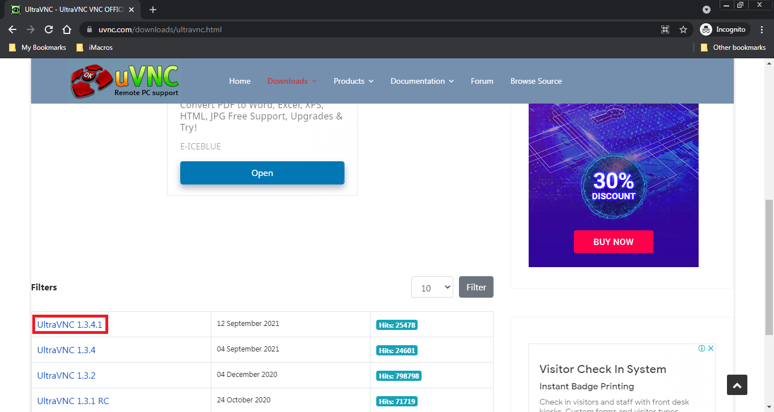Click the BUY NOW button

(614, 242)
